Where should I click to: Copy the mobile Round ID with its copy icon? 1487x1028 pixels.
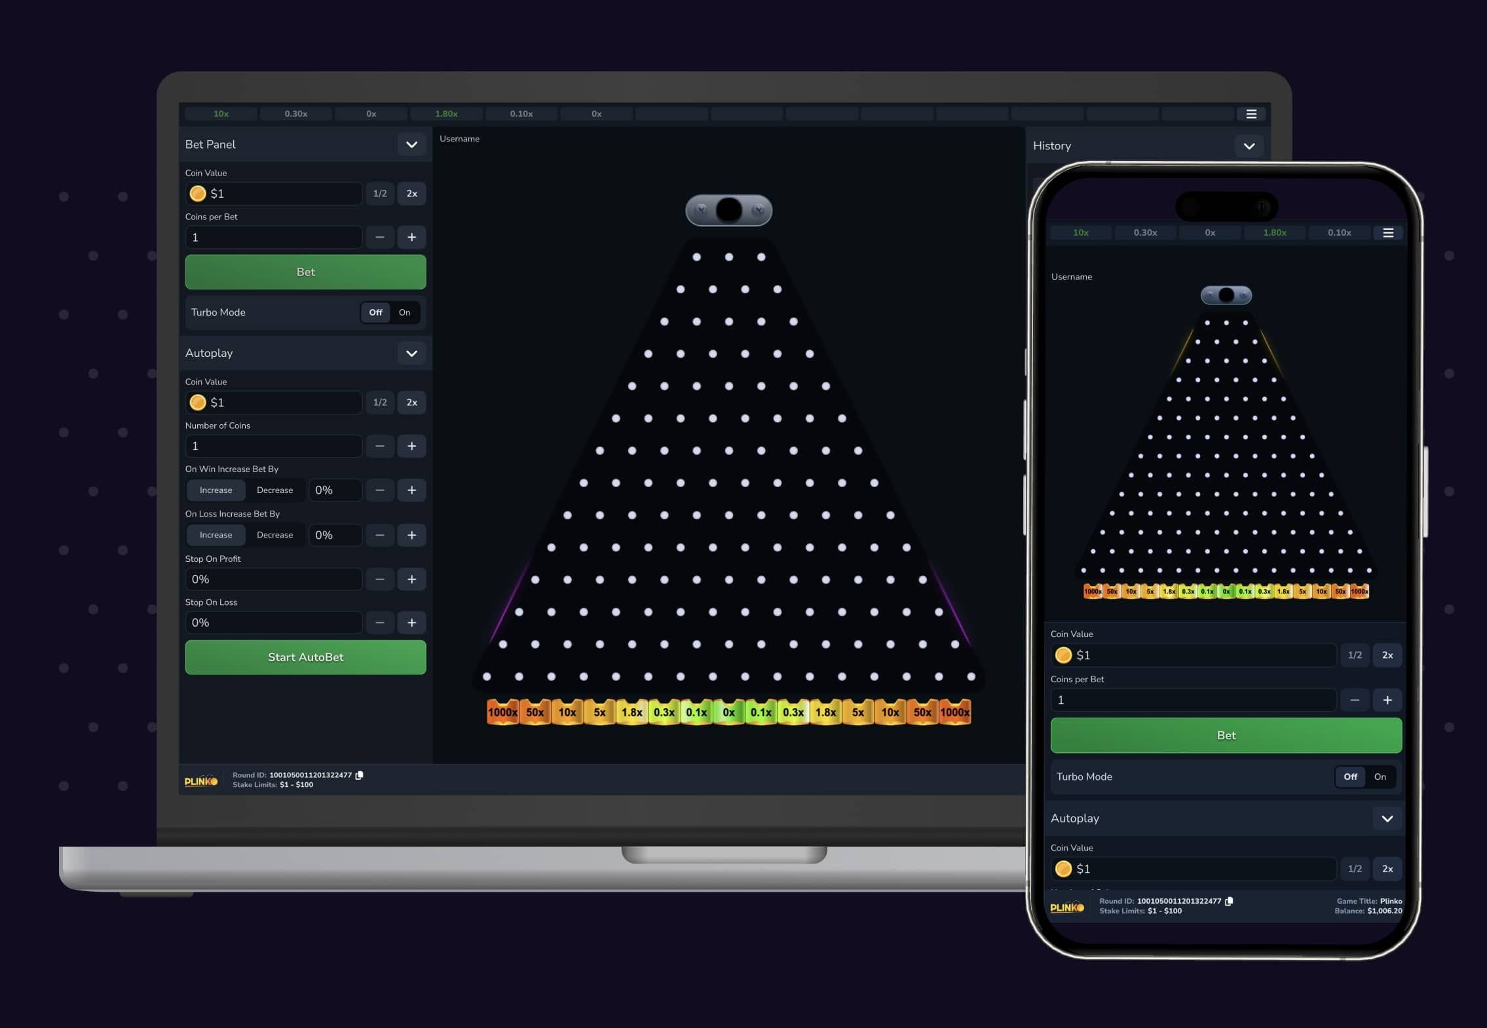pos(1230,901)
